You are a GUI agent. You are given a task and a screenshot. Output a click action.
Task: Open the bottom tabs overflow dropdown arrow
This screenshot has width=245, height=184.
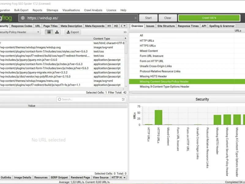pyautogui.click(x=124, y=178)
